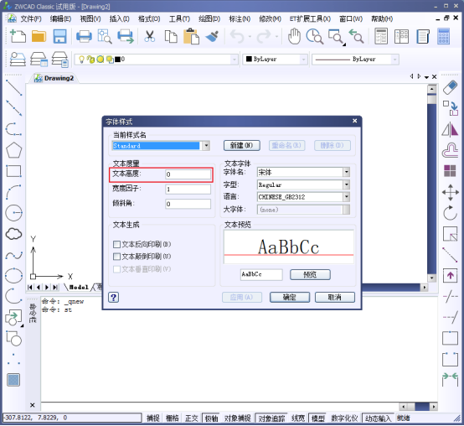Select the Eraser tool on right toolbar
Screen dimensions: 464x426
point(450,88)
